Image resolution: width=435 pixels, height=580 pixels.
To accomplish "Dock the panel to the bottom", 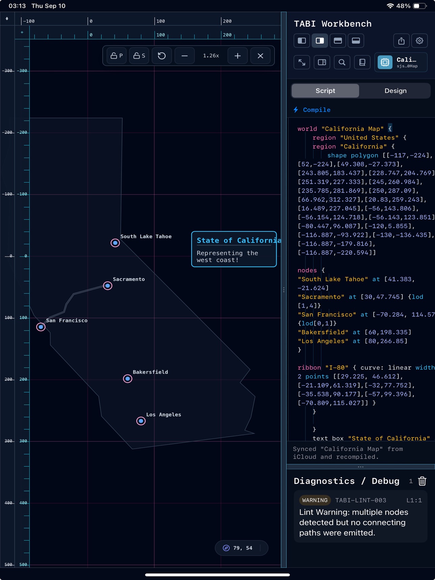I will pos(356,41).
